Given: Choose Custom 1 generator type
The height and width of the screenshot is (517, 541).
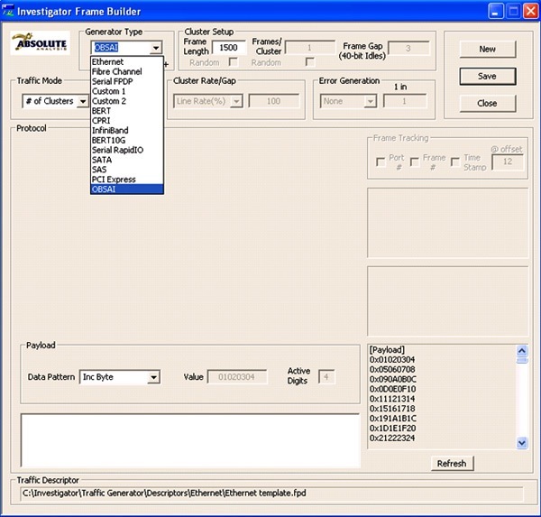Looking at the screenshot, I should click(126, 91).
